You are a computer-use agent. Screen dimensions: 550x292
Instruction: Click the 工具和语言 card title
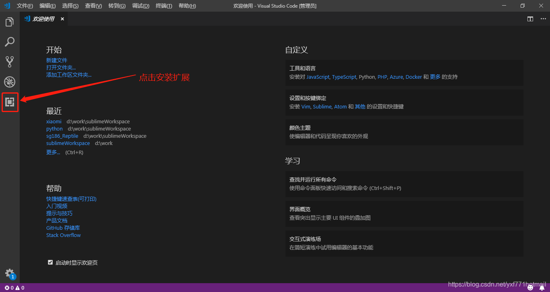302,68
